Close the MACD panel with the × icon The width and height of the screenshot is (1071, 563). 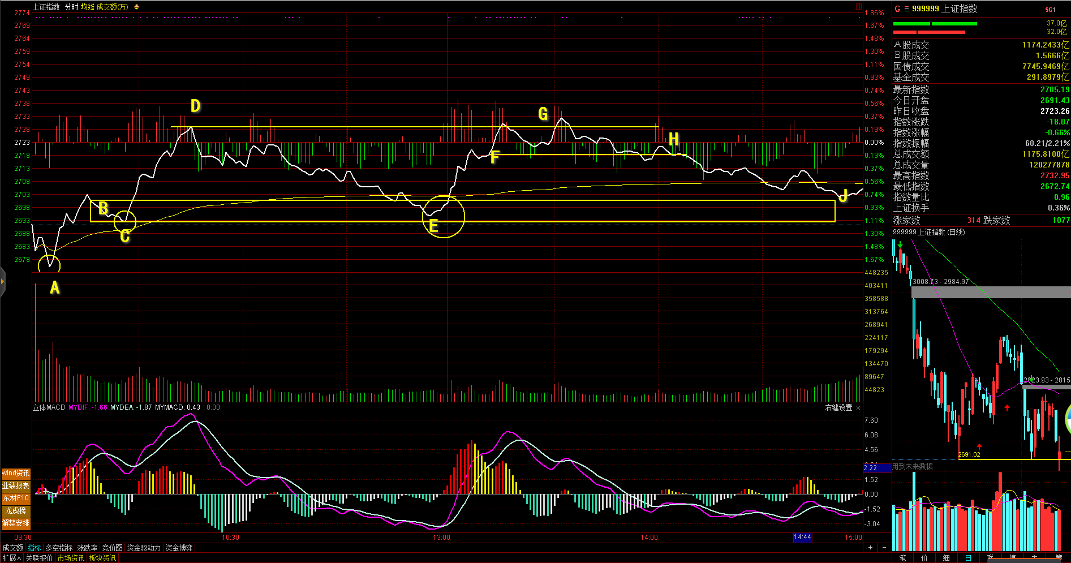pyautogui.click(x=858, y=407)
